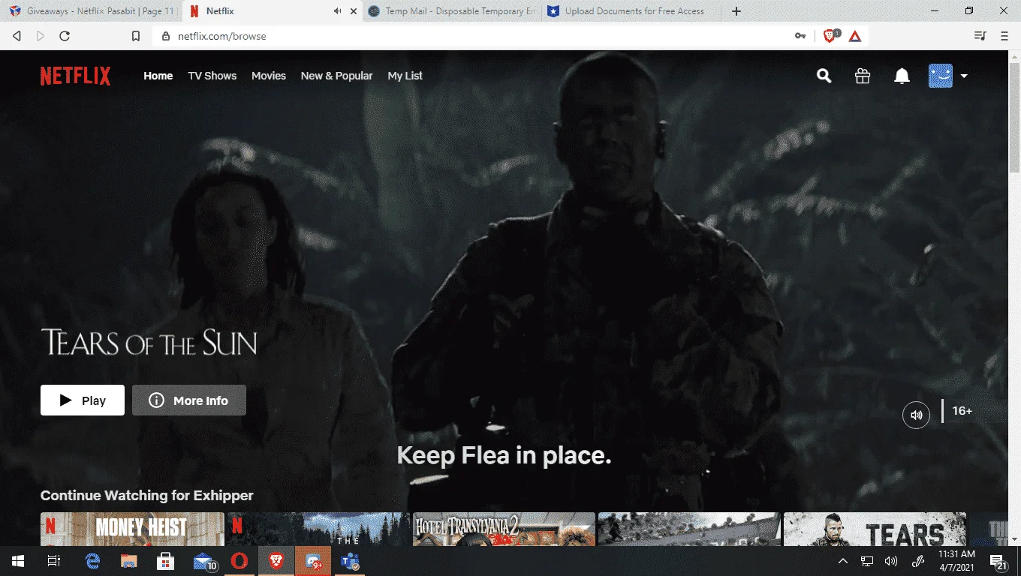Launch Microsoft Edge from the taskbar
Screen dimensions: 1021x576
[92, 561]
